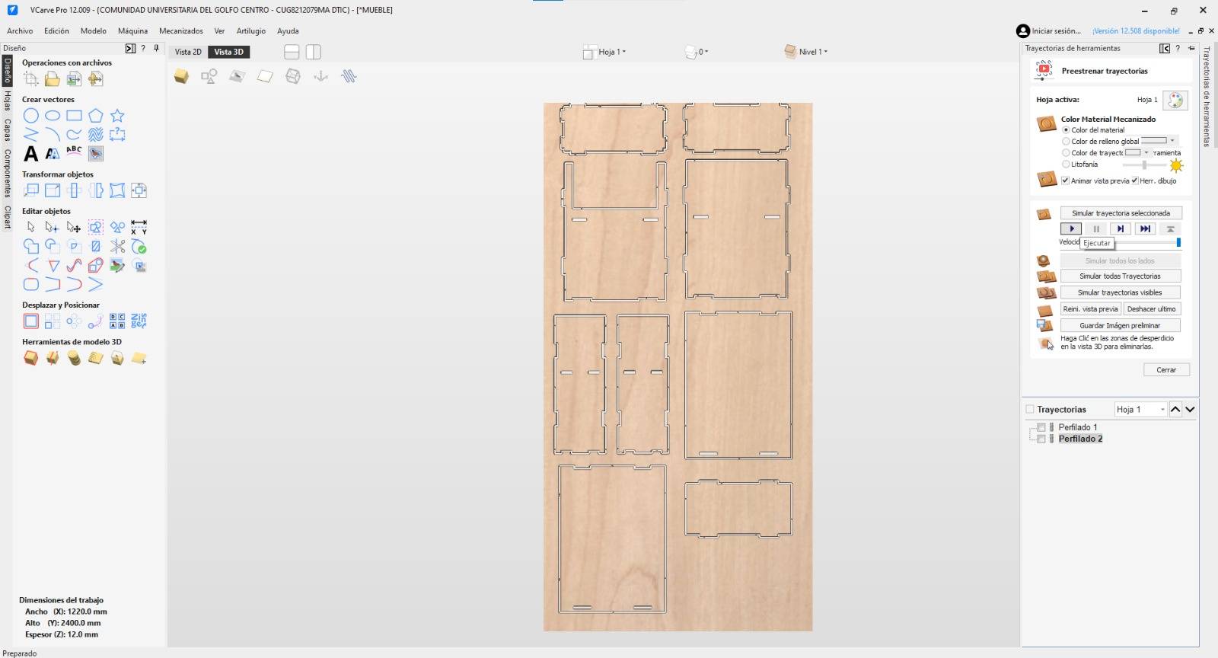
Task: Select Color del material radio option
Action: (x=1066, y=130)
